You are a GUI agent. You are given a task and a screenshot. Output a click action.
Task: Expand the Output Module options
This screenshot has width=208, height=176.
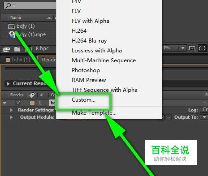click(x=12, y=117)
